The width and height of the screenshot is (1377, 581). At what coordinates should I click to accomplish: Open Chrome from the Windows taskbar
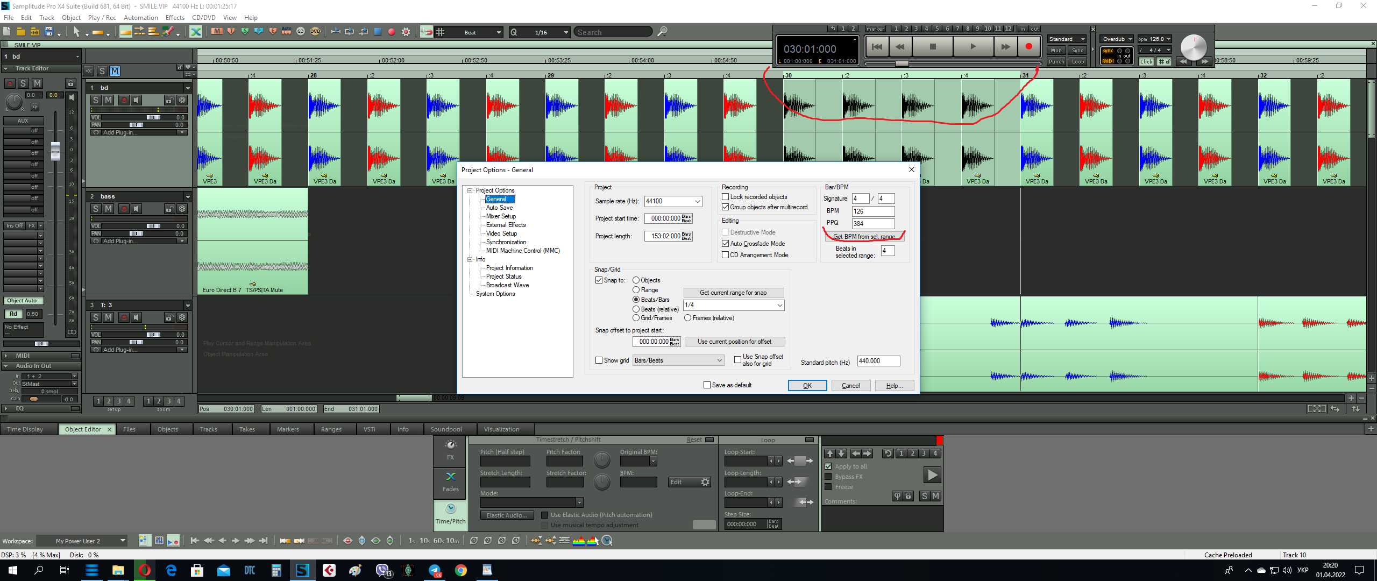[x=461, y=570]
